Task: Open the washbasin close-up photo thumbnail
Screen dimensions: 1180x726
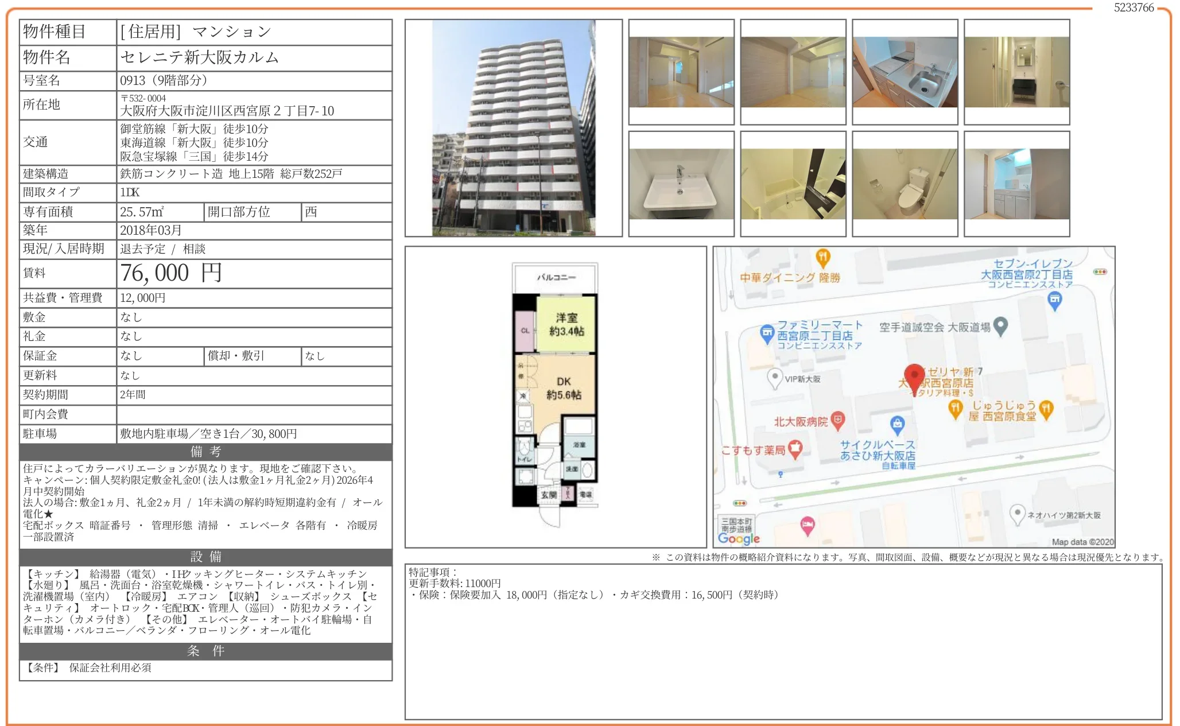Action: (x=681, y=184)
